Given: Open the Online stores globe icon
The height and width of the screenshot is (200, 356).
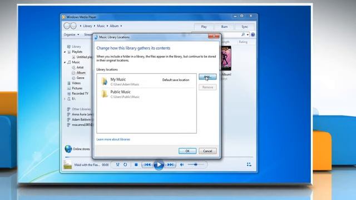Looking at the screenshot, I should [x=68, y=149].
